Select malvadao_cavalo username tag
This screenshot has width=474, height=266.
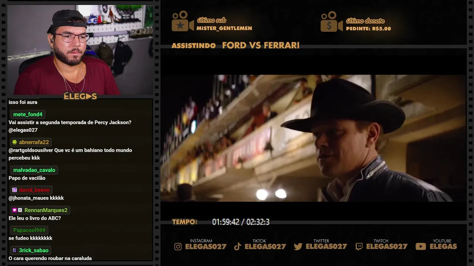[34, 170]
